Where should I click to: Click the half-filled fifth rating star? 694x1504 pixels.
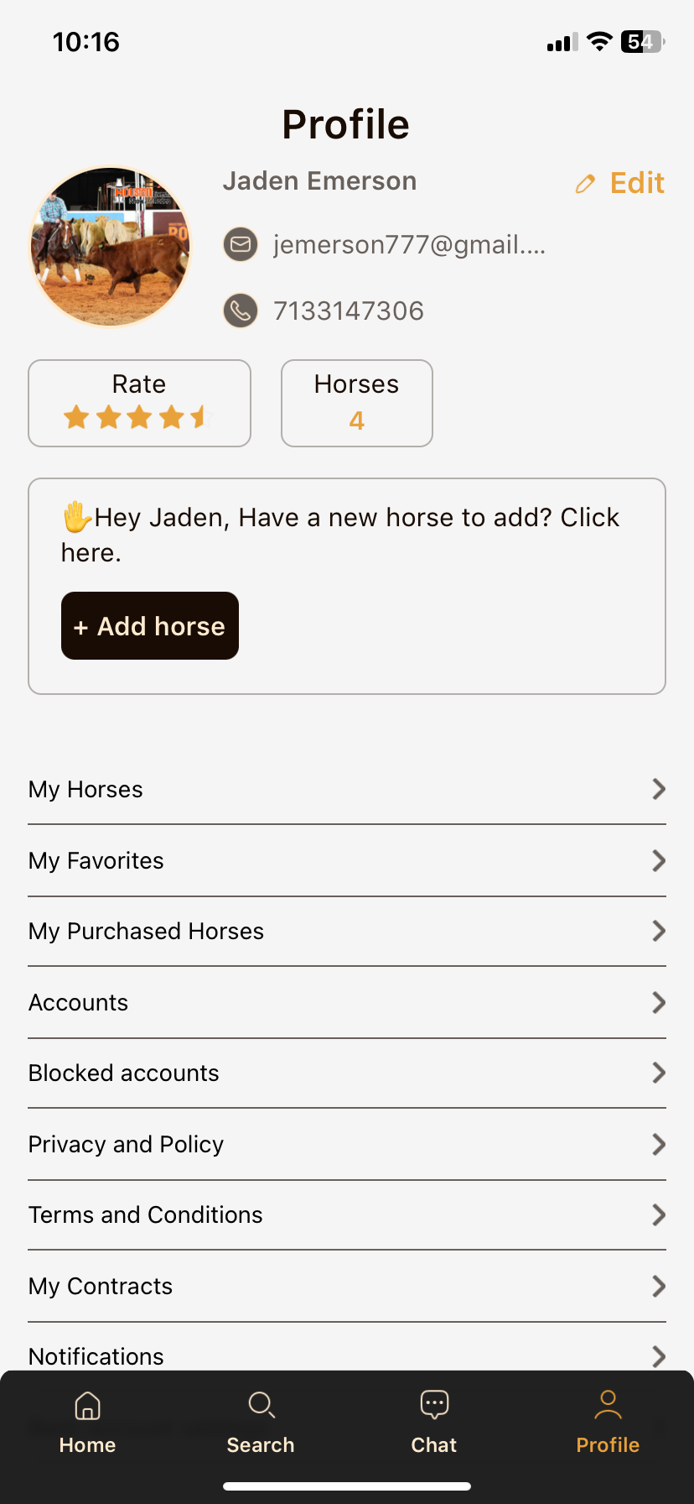201,416
